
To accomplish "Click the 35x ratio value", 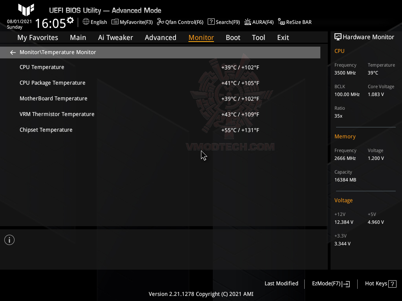I will coord(338,116).
